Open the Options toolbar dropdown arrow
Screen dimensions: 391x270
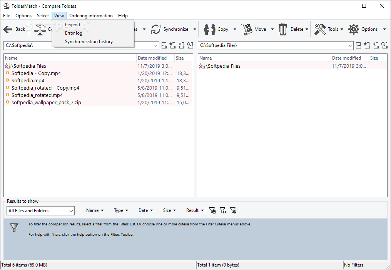point(384,29)
